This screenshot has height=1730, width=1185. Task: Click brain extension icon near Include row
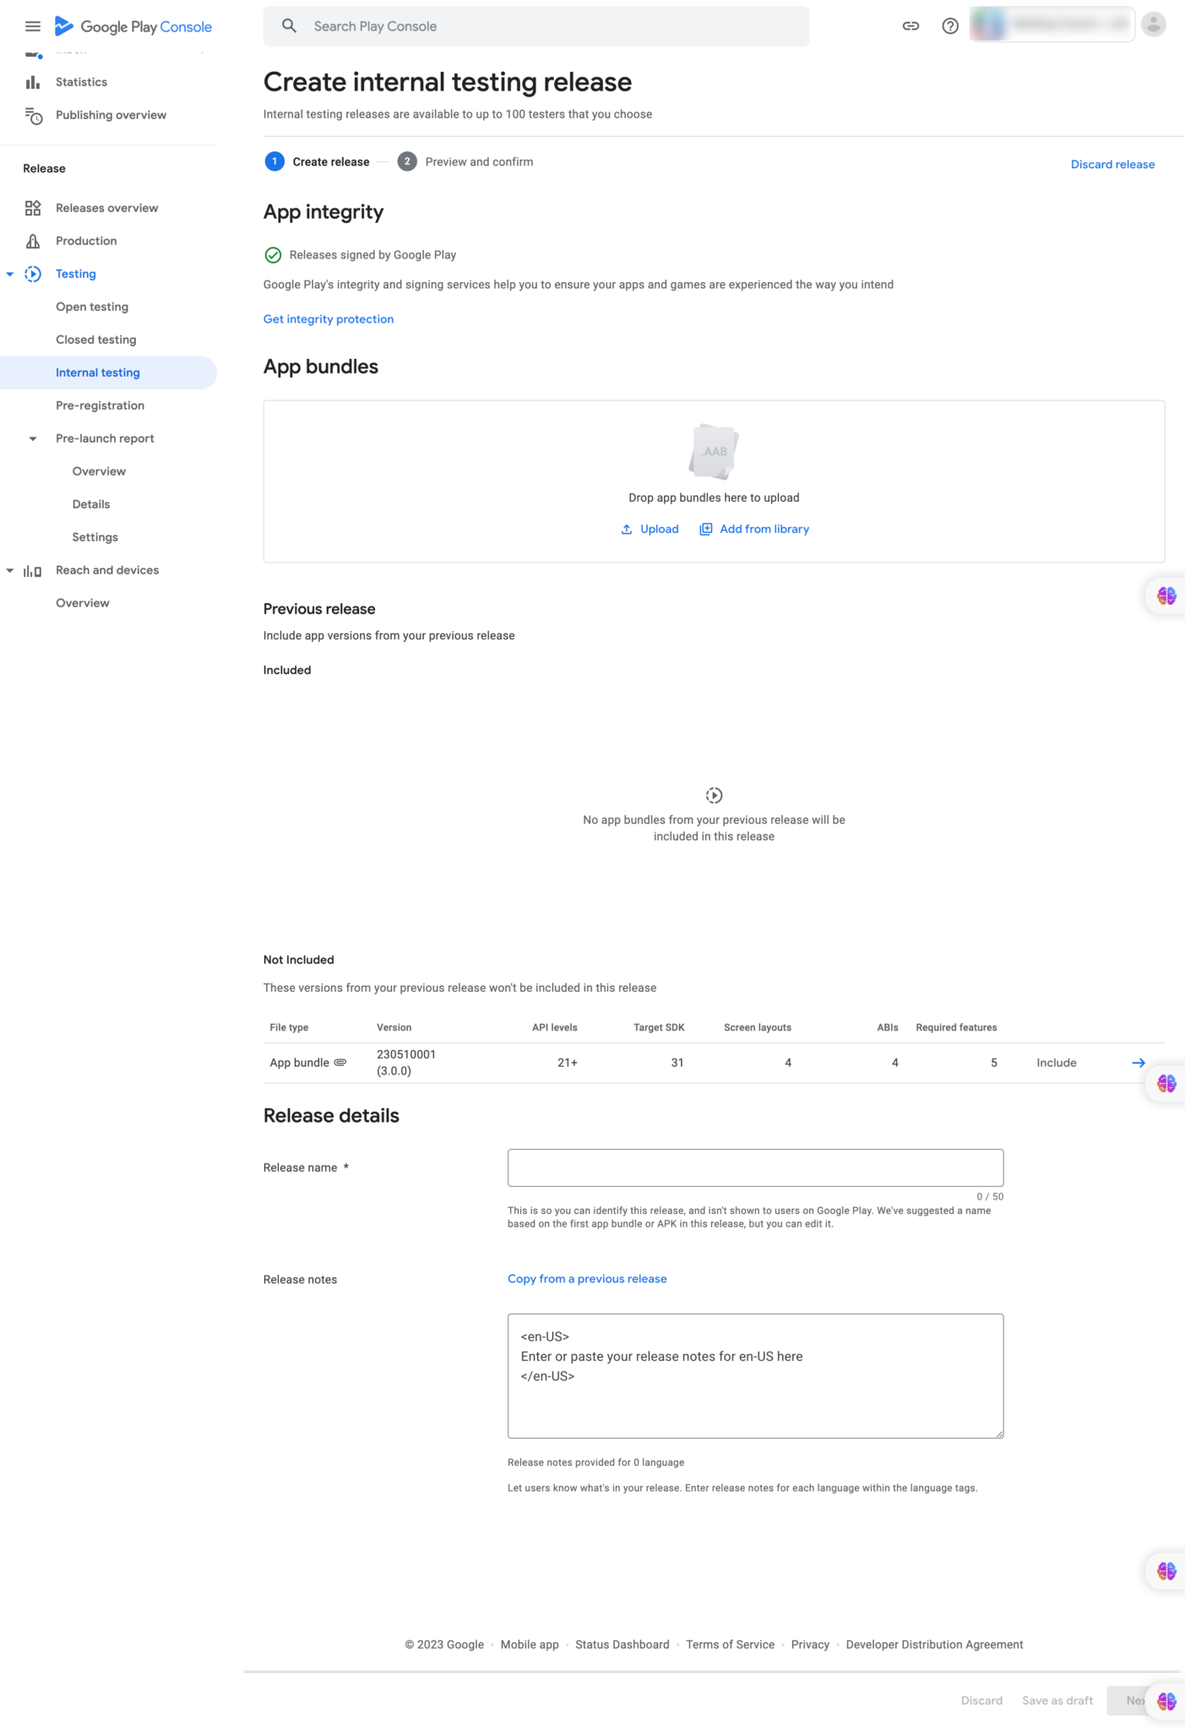coord(1166,1084)
